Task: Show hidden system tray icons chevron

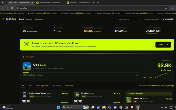Action: coord(162,107)
